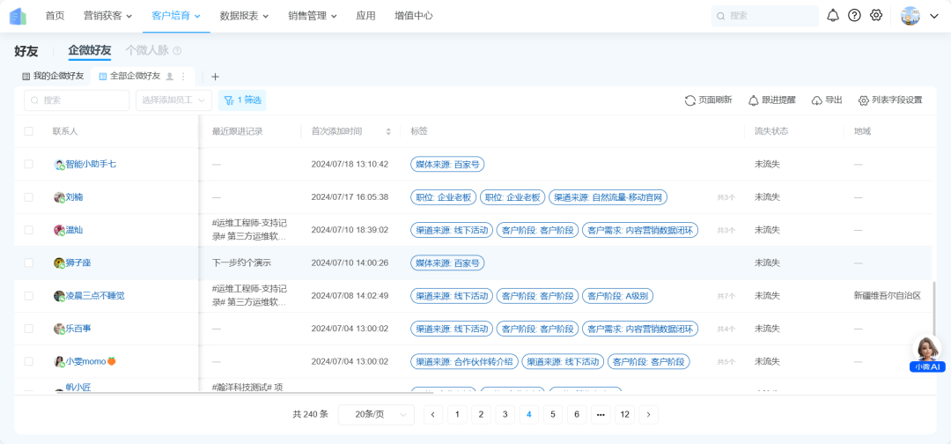The height and width of the screenshot is (444, 951).
Task: Open the help question mark icon
Action: point(854,15)
